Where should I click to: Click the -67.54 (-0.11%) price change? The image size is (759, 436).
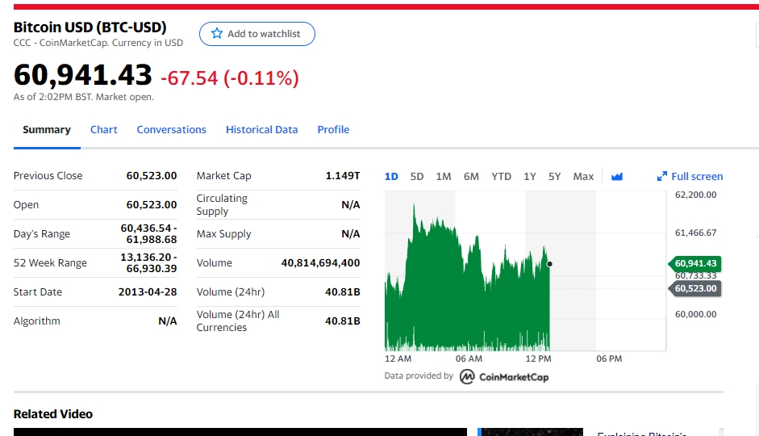[x=229, y=78]
